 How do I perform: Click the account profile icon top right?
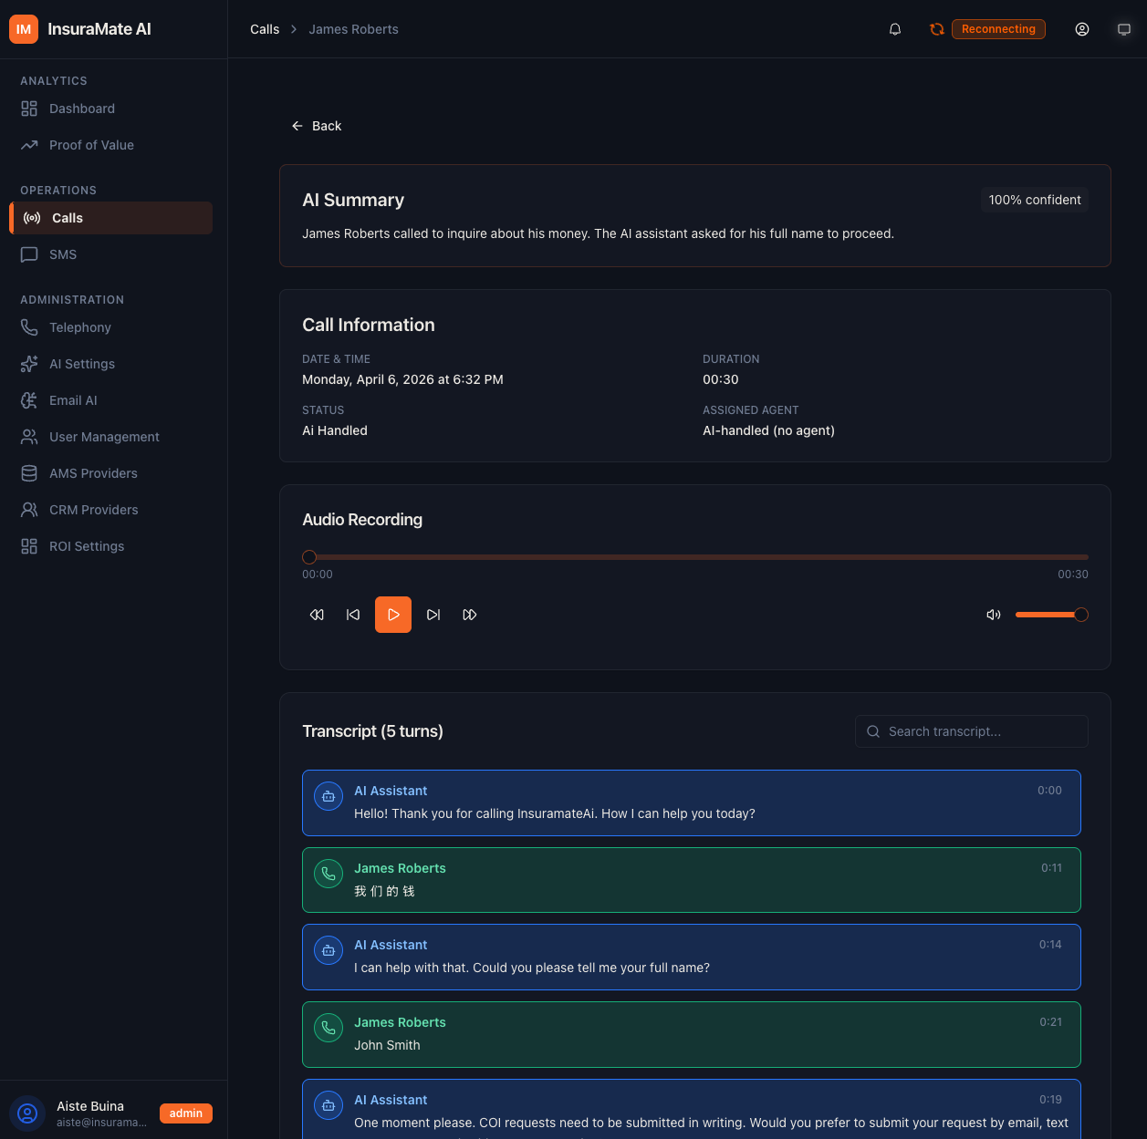(x=1082, y=28)
